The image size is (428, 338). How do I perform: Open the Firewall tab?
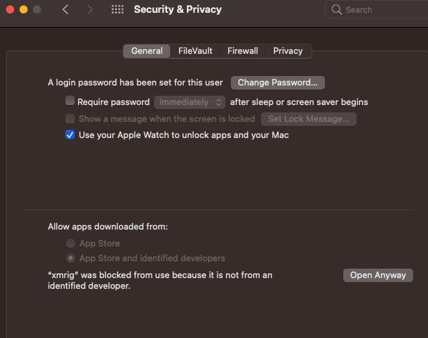tap(242, 50)
